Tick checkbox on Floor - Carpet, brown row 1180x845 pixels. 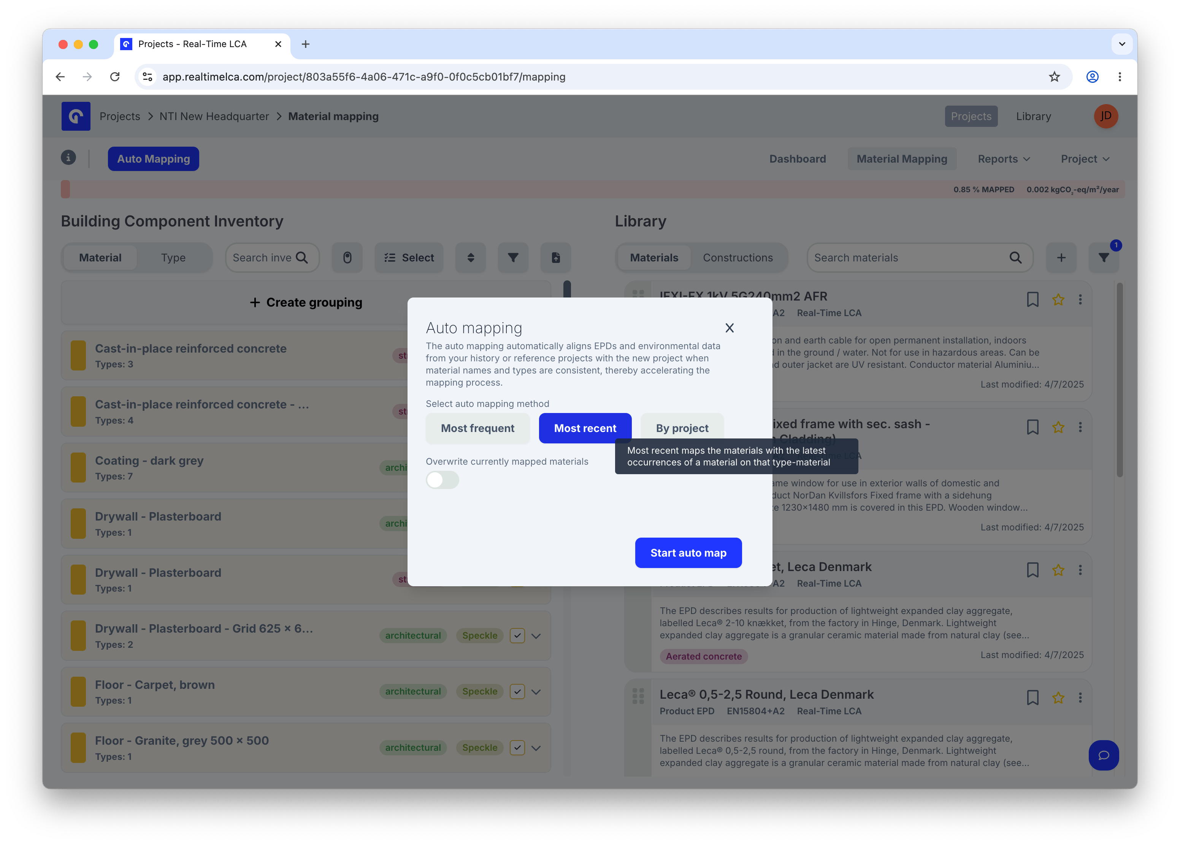tap(517, 692)
